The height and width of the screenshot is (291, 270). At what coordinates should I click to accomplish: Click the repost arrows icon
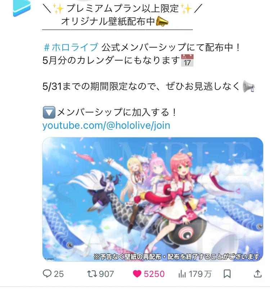coord(92,274)
